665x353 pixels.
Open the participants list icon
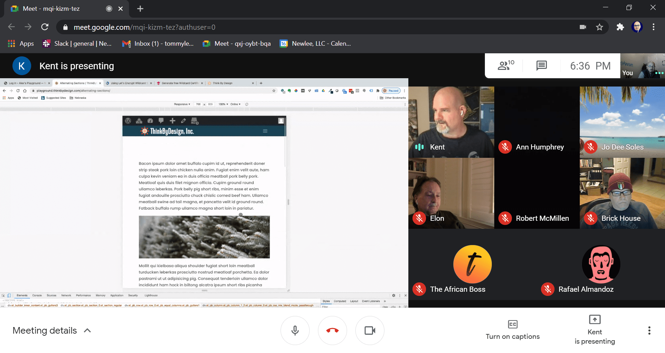[505, 65]
